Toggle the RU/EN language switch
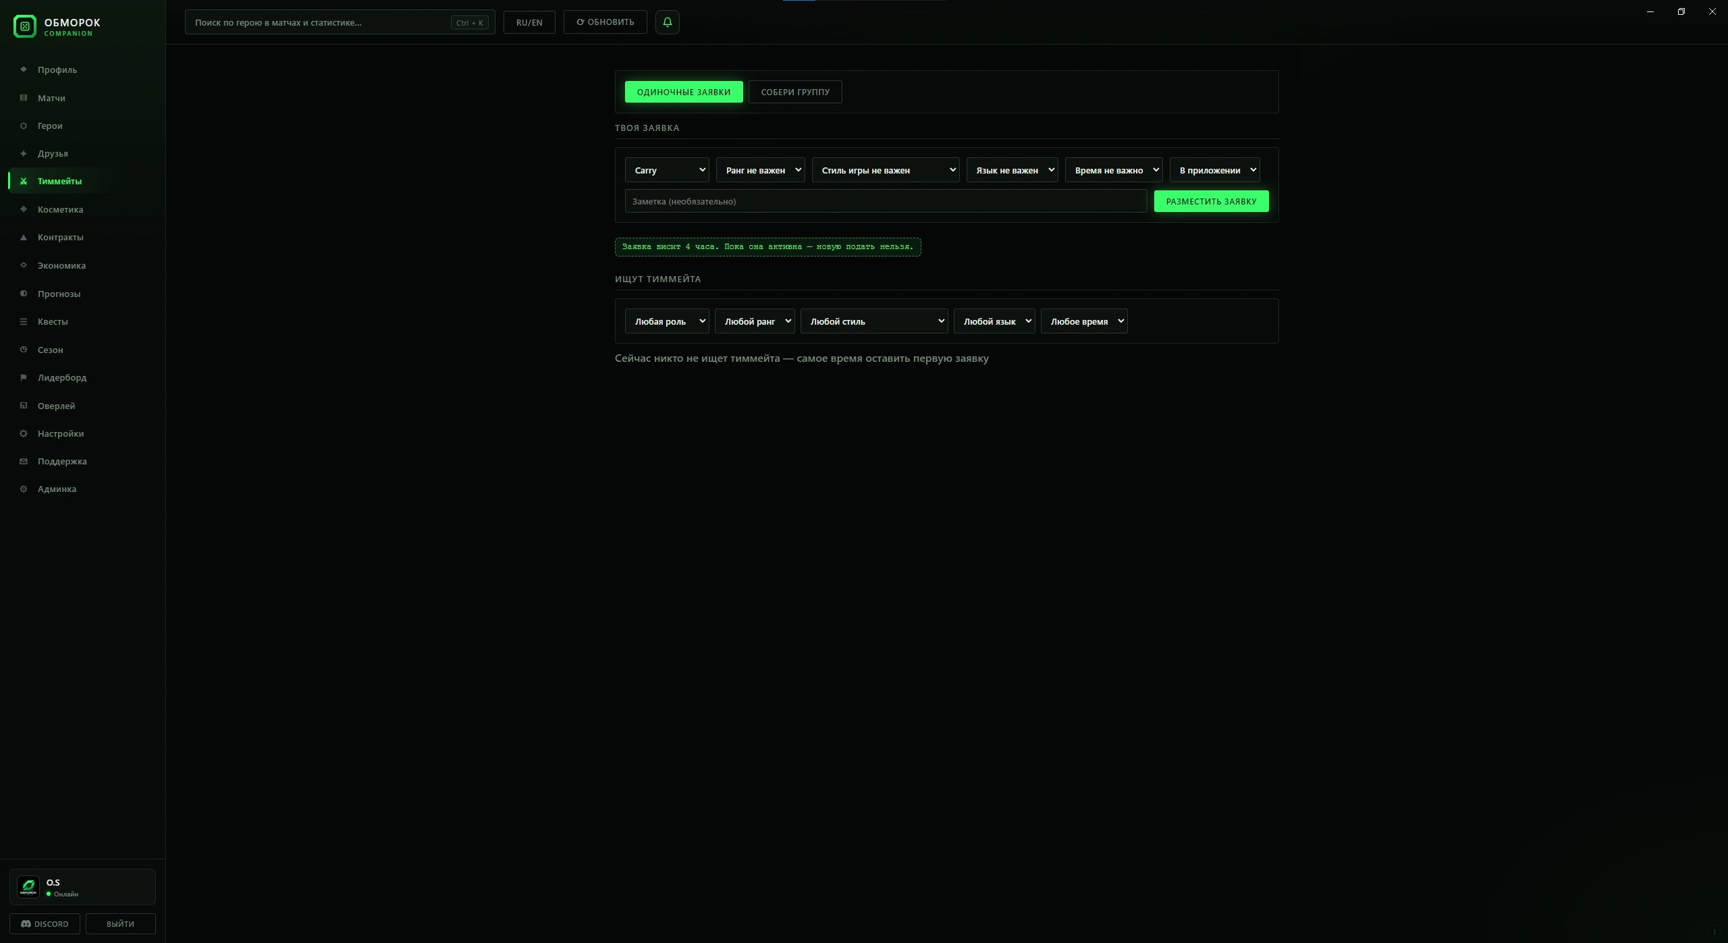 [x=529, y=22]
